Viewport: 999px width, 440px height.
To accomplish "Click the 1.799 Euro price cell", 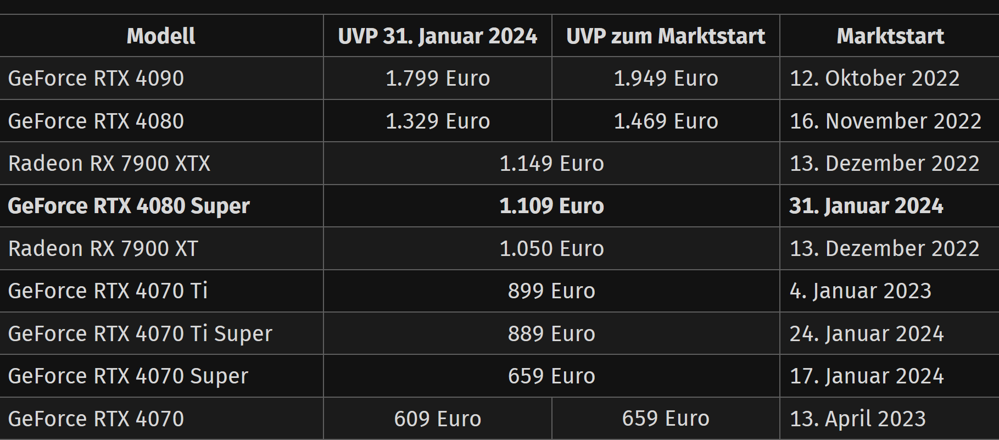I will point(438,79).
